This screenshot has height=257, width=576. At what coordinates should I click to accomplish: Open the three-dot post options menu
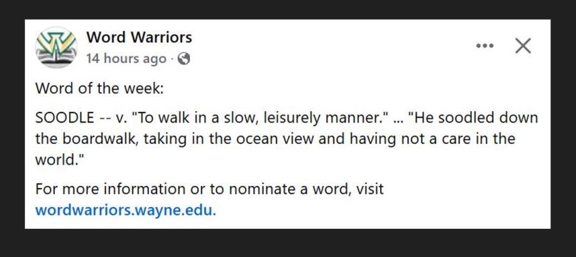click(485, 46)
